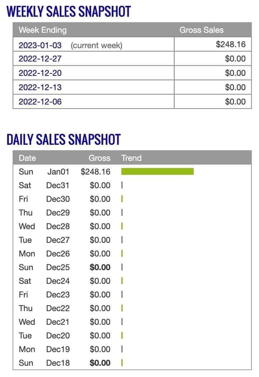Click the bold $0.00 for Dec18
The image size is (259, 377).
100,363
